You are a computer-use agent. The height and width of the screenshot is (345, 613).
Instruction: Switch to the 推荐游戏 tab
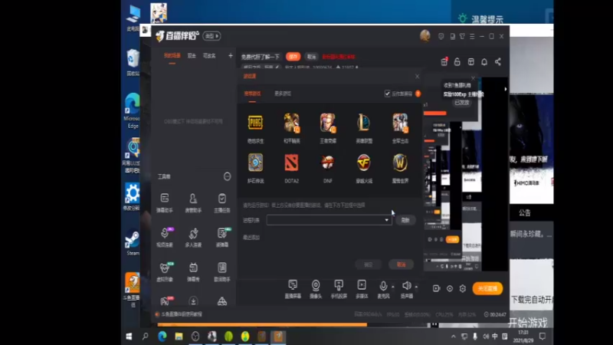coord(252,94)
